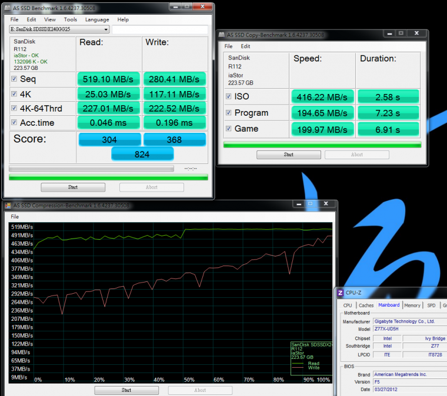Switch to the Caches tab in CPU-Z
This screenshot has width=447, height=396.
coord(366,305)
